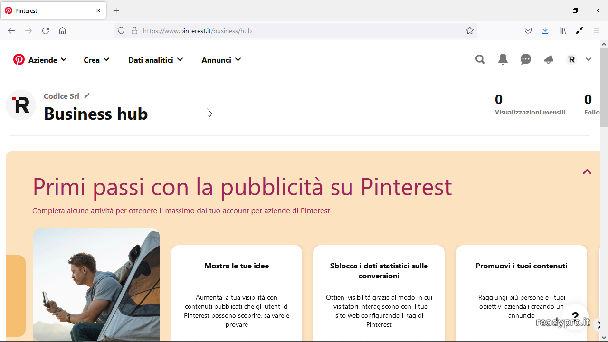Screen dimensions: 608x342
Task: Open the ads megaphone icon
Action: [548, 59]
